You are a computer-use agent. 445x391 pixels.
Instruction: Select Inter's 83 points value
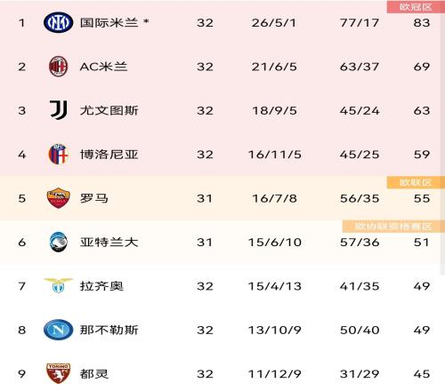tap(422, 23)
